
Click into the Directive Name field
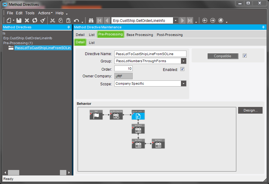[150, 54]
